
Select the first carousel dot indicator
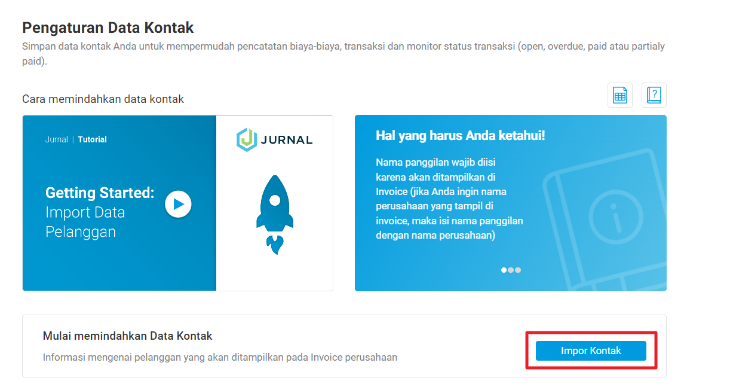click(x=504, y=270)
